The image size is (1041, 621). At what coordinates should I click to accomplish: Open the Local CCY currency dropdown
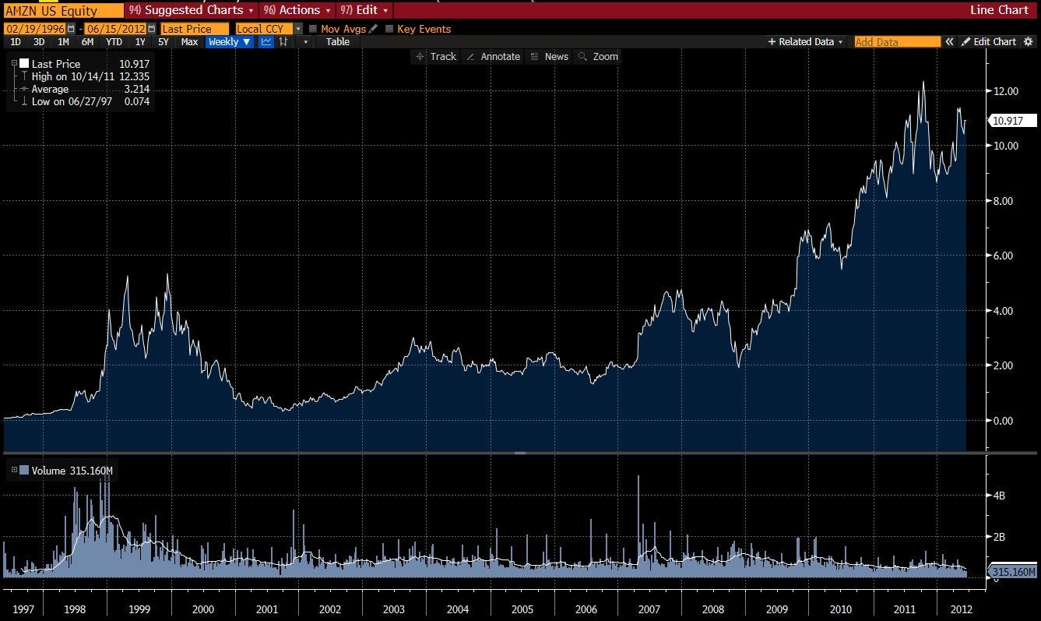(298, 29)
